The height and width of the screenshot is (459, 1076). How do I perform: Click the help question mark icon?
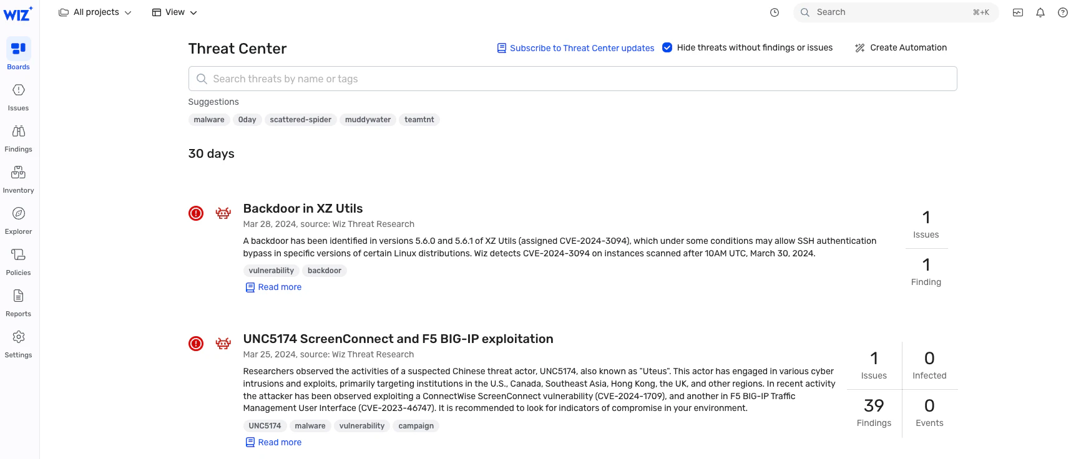(x=1062, y=12)
